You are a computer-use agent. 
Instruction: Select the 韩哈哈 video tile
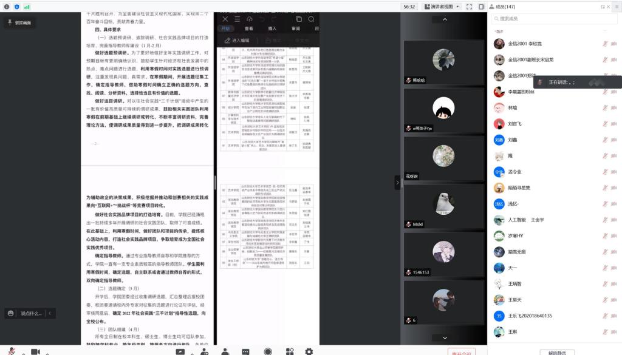pos(443,62)
